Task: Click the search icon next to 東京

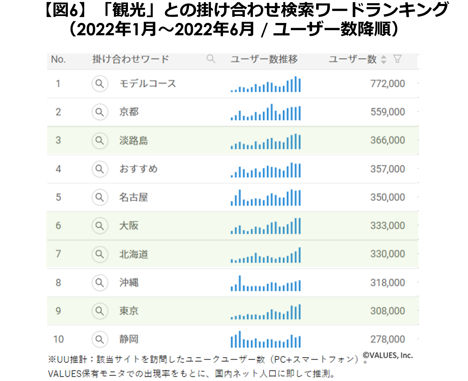Action: coord(100,311)
